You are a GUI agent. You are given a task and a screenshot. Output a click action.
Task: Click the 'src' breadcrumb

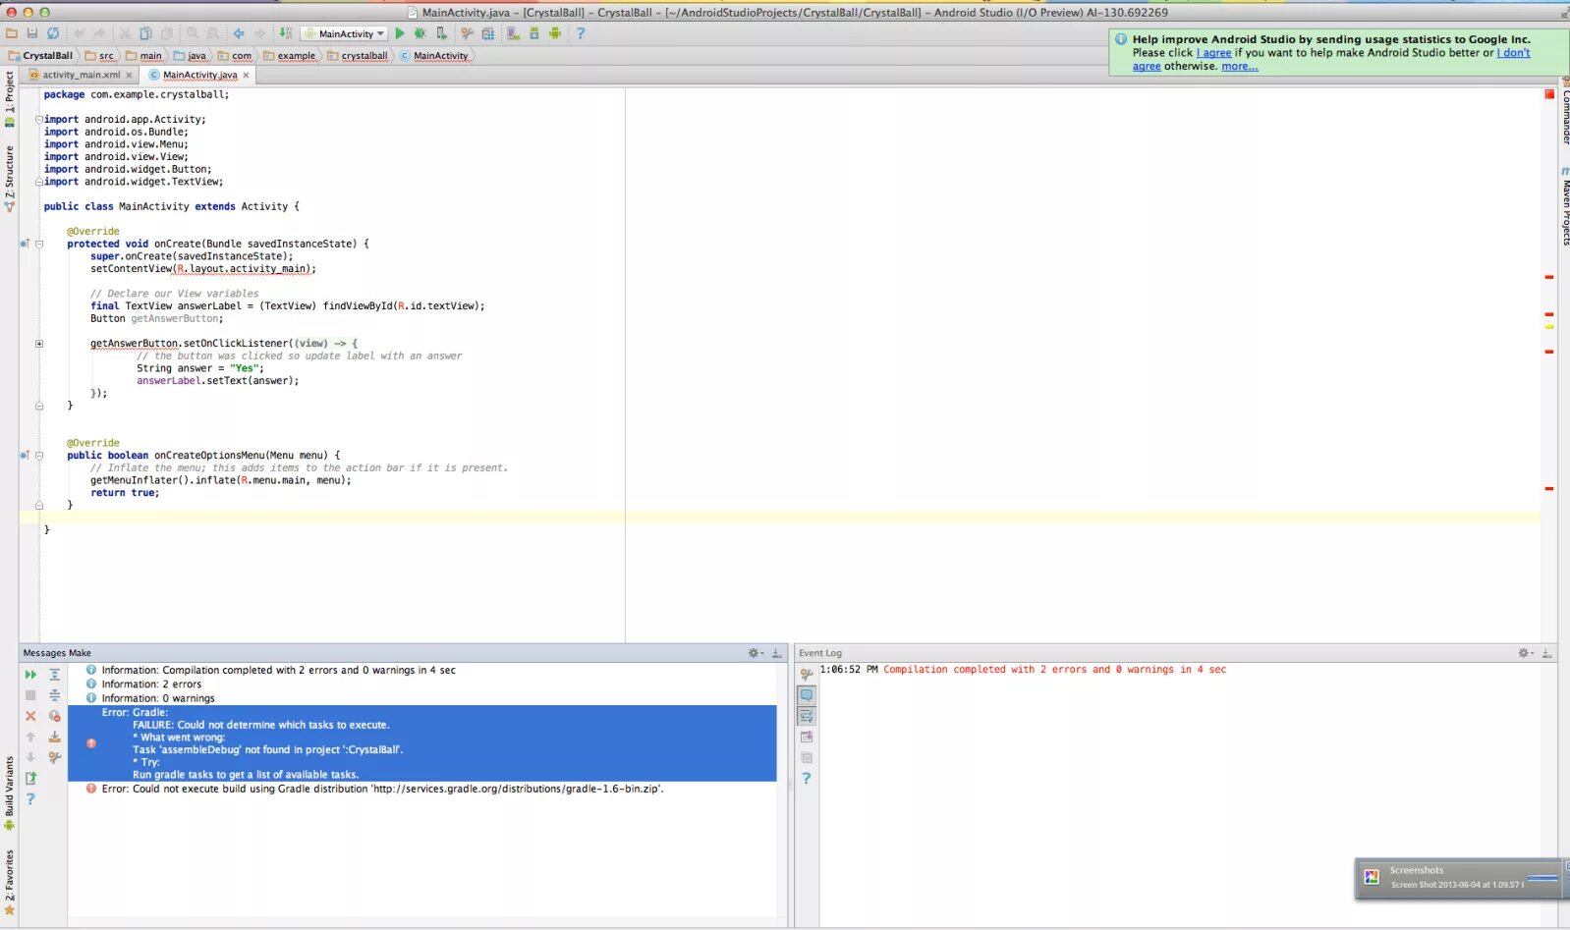coord(99,56)
